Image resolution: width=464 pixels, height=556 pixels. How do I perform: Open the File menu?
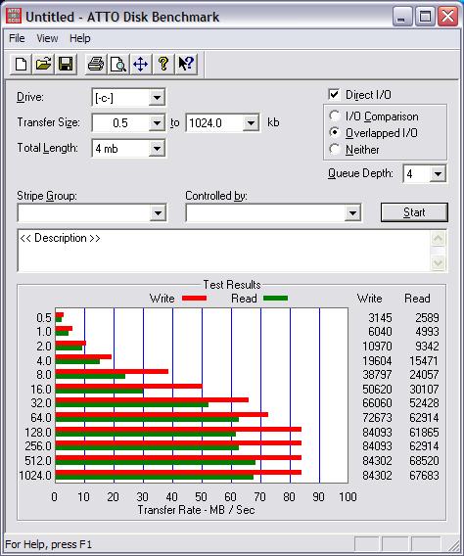17,38
